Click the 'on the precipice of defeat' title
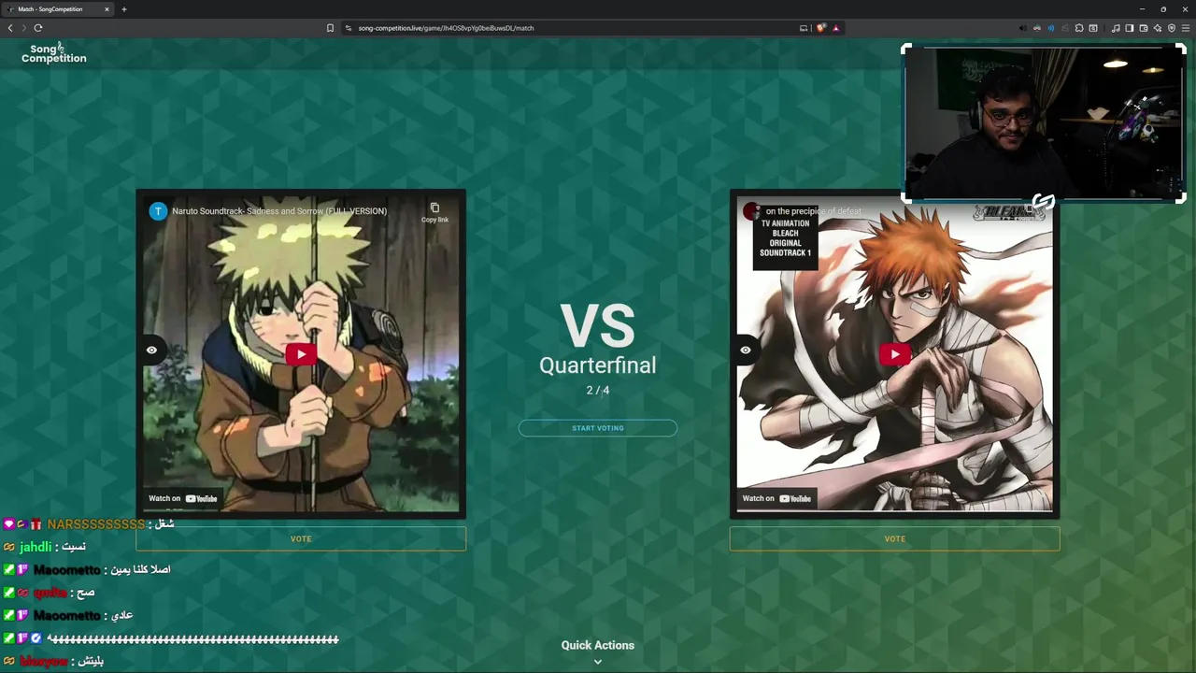1196x673 pixels. point(814,211)
